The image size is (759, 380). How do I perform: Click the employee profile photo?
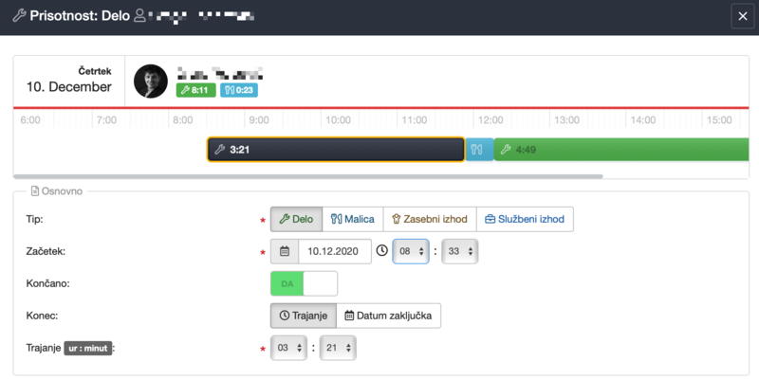150,81
